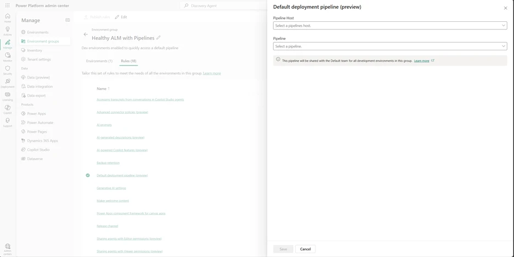Open the Deployment section icon
The height and width of the screenshot is (257, 514).
(8, 83)
